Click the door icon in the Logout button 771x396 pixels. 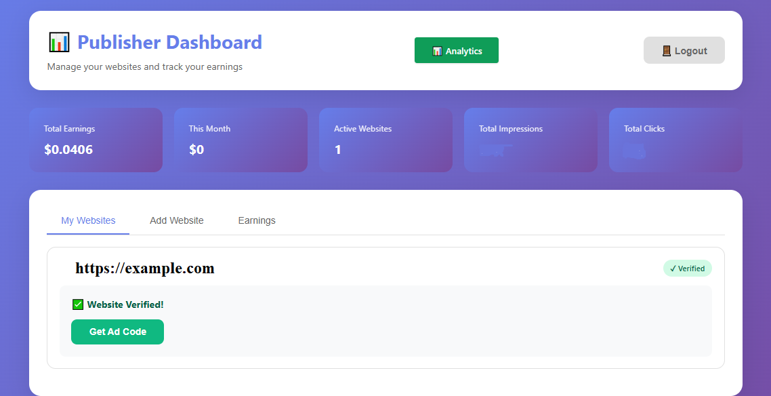click(667, 49)
